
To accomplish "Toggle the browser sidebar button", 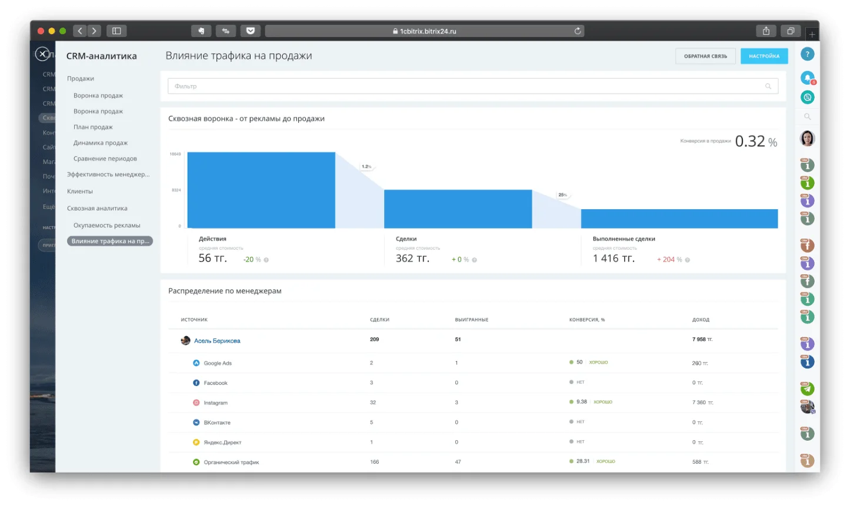I will 116,31.
